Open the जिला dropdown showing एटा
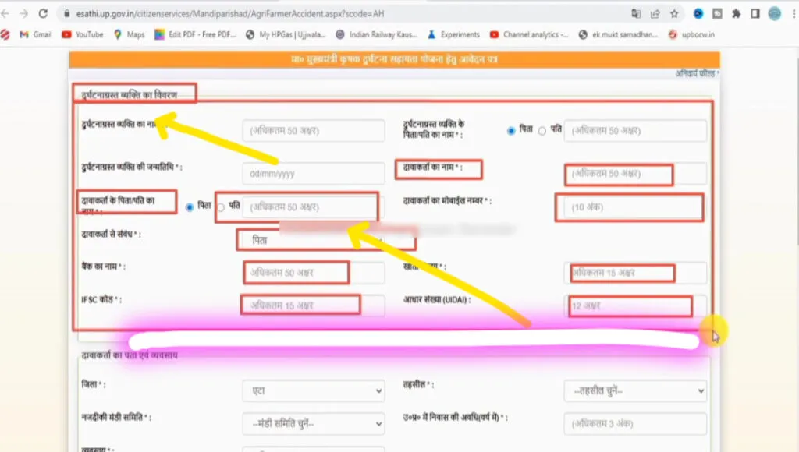 coord(313,390)
